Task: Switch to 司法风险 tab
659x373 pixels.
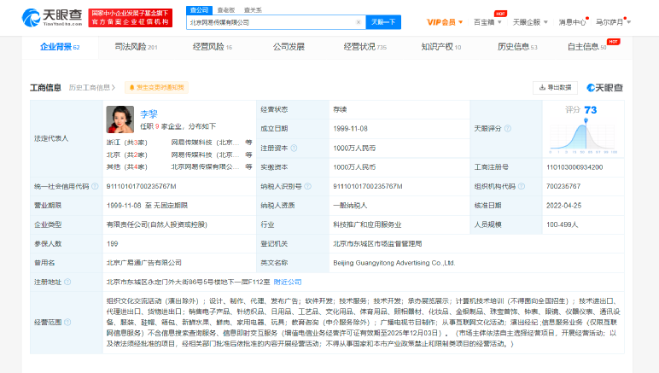Action: pos(136,47)
